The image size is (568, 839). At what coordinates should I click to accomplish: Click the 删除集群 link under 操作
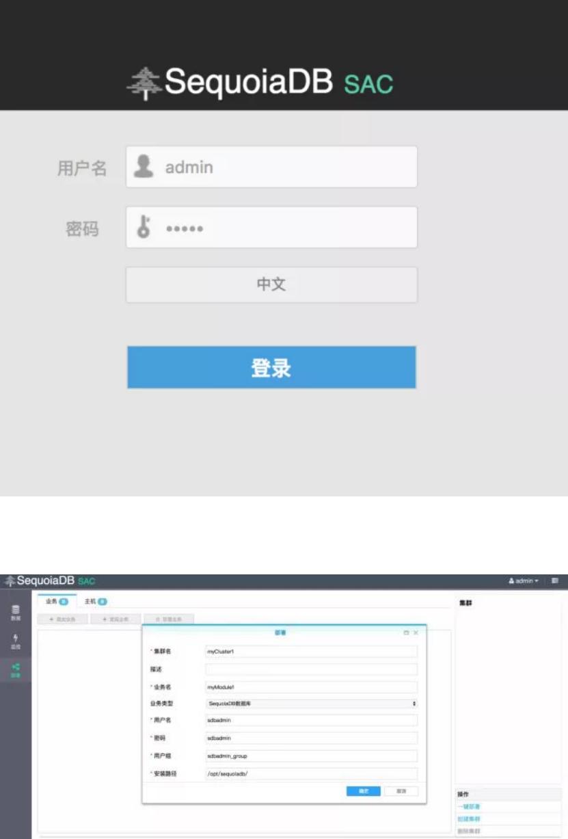(x=470, y=831)
